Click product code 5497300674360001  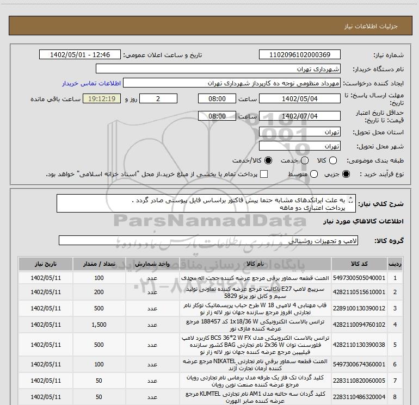point(359,364)
